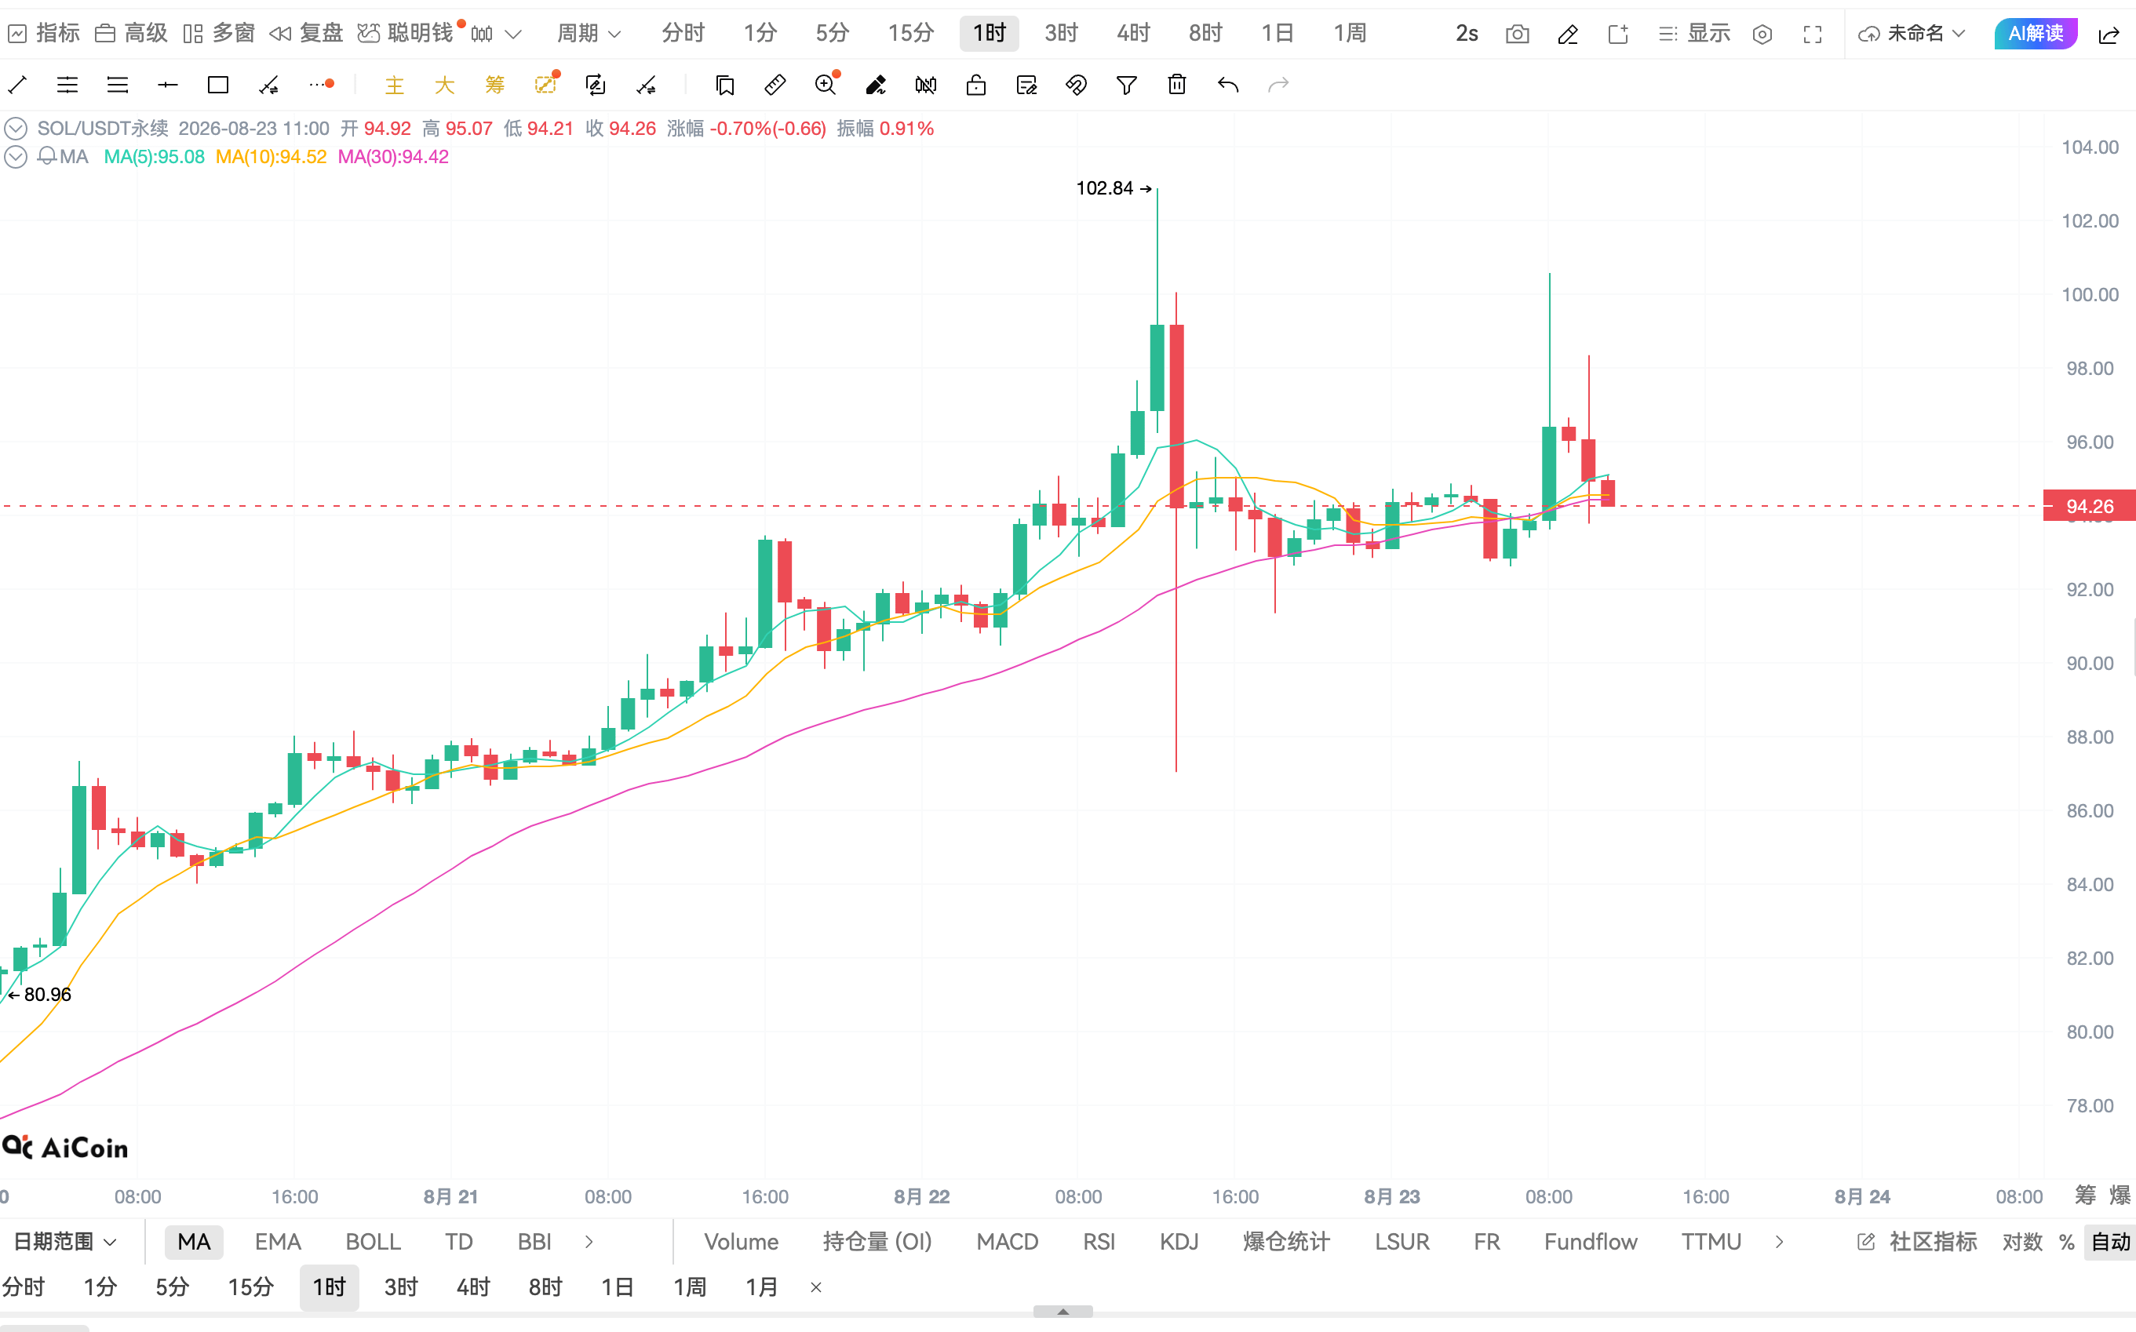Viewport: 2136px width, 1332px height.
Task: Click the 大 large-order marker icon
Action: click(x=444, y=86)
